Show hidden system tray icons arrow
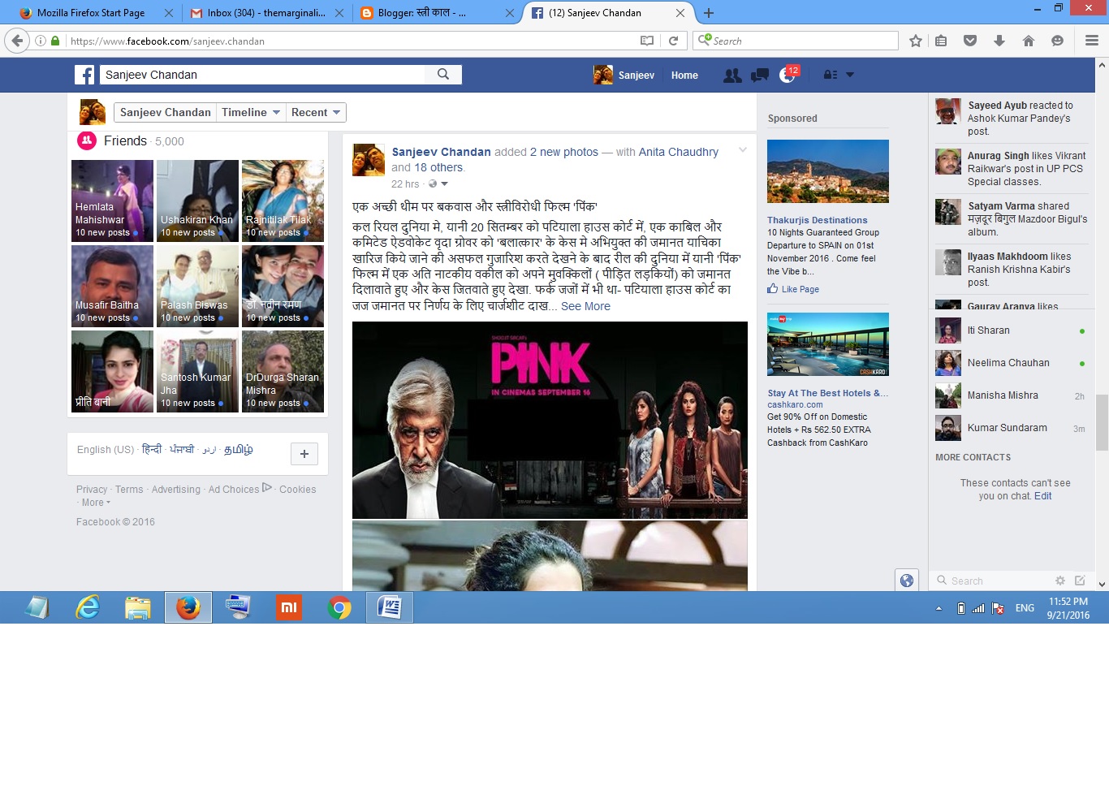Viewport: 1109px width, 786px height. pos(939,608)
